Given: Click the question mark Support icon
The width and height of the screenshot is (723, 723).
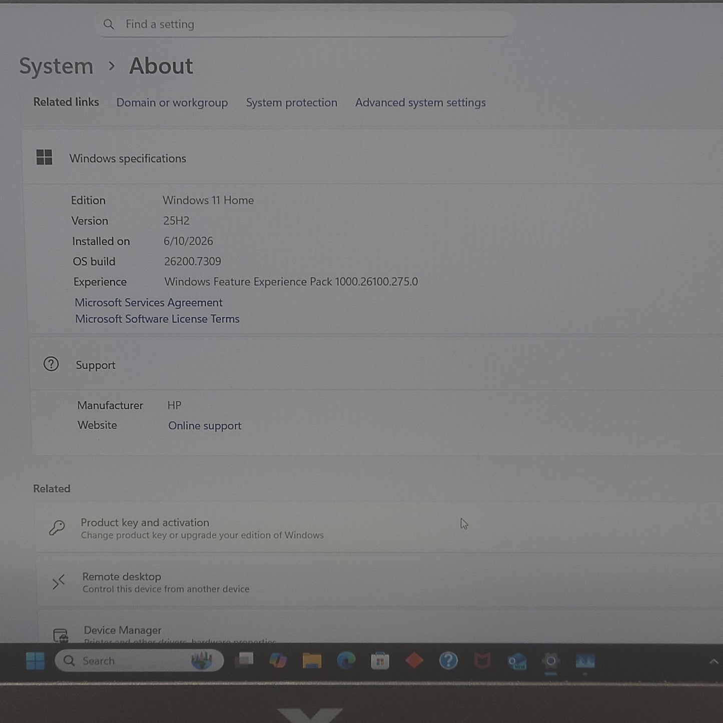Looking at the screenshot, I should 51,364.
